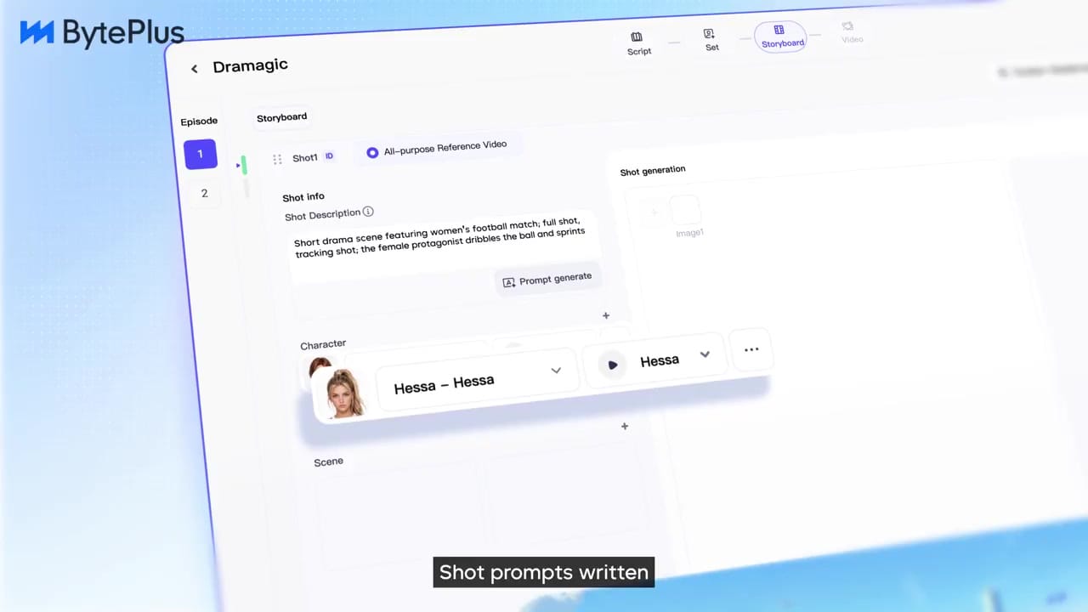Select episode 1
1088x612 pixels.
tap(200, 154)
